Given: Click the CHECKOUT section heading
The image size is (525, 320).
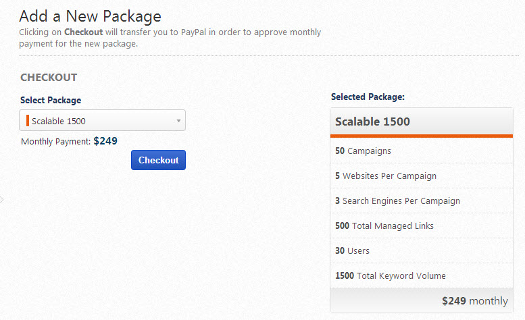Looking at the screenshot, I should [49, 78].
